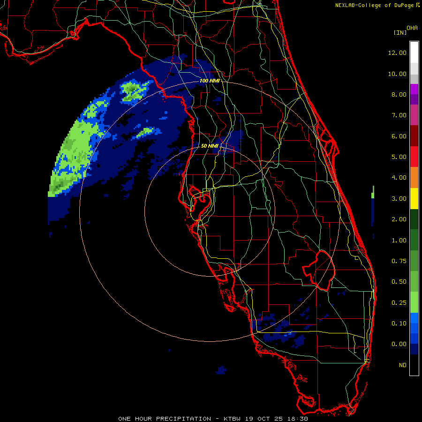Click the black ND legend swatch
The height and width of the screenshot is (422, 422).
tap(414, 365)
